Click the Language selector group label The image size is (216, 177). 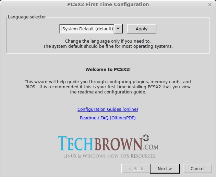click(x=27, y=17)
